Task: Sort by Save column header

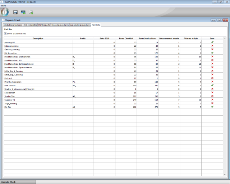Action: (212, 38)
